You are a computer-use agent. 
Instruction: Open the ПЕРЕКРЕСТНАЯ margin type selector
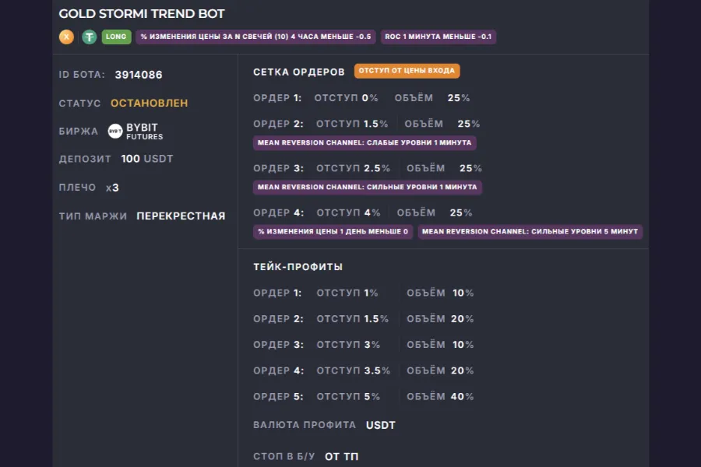[x=181, y=216]
